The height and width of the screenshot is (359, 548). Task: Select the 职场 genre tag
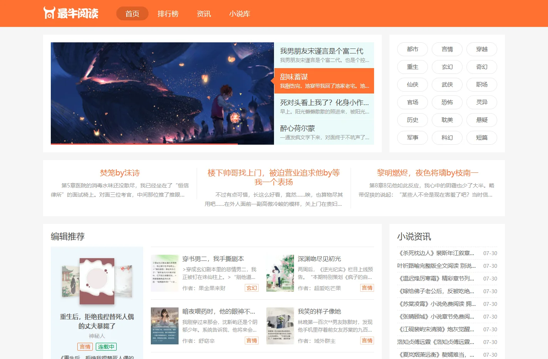[x=482, y=85]
